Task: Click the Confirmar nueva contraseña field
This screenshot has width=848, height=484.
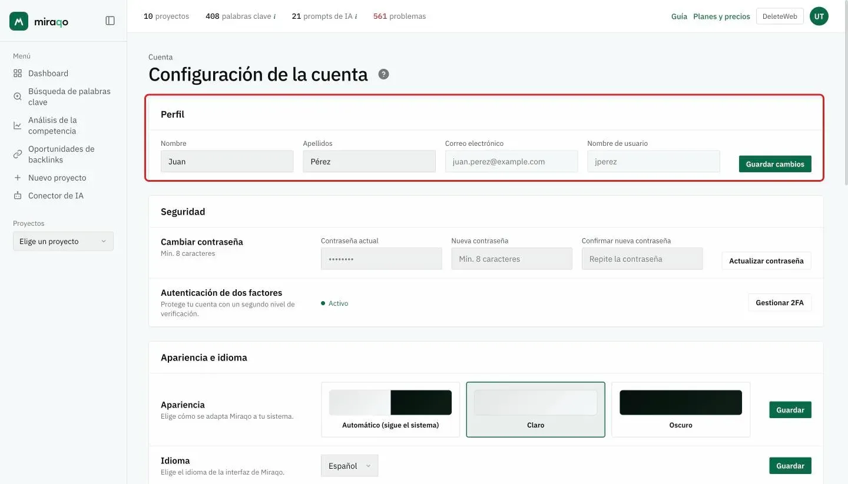Action: coord(642,259)
